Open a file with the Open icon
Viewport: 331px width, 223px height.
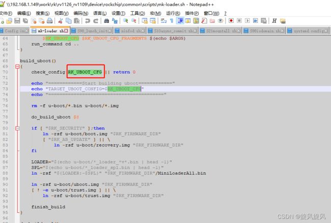9,21
